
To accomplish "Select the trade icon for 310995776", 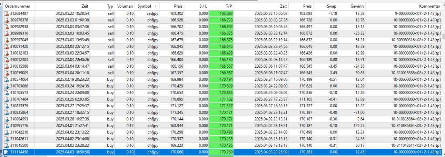I will coord(6,126).
